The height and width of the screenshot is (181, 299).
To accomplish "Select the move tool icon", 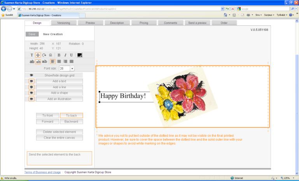I will click(x=38, y=55).
